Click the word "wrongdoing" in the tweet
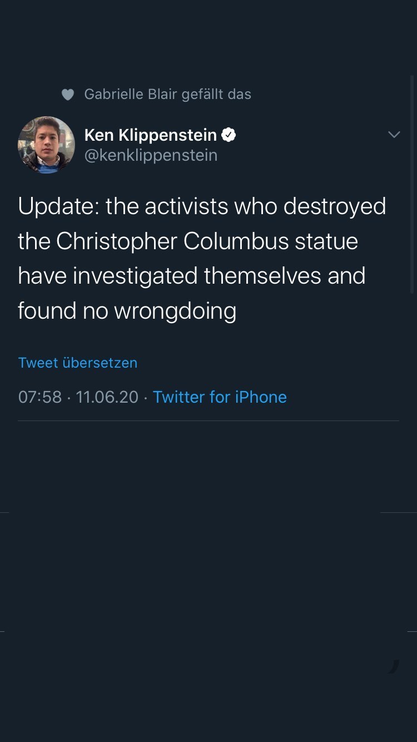The height and width of the screenshot is (742, 417). click(x=175, y=311)
